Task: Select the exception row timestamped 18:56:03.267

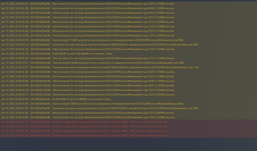Action: [x=128, y=131]
